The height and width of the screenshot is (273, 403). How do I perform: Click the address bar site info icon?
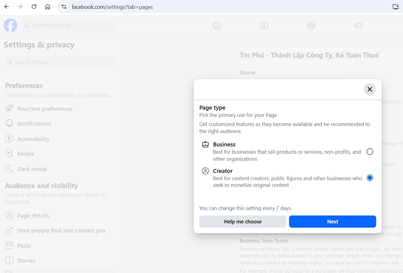(64, 7)
